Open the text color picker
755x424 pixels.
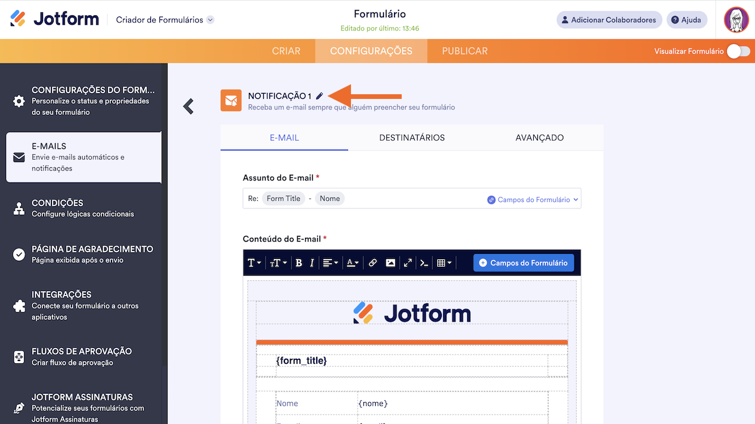[352, 263]
